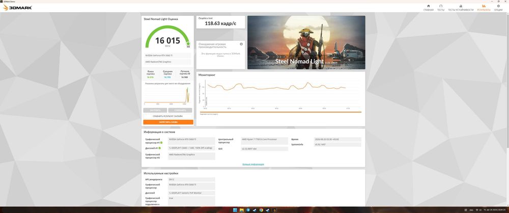The width and height of the screenshot is (509, 213).
Task: Click the SystemInfo version value field
Action: pyautogui.click(x=337, y=144)
